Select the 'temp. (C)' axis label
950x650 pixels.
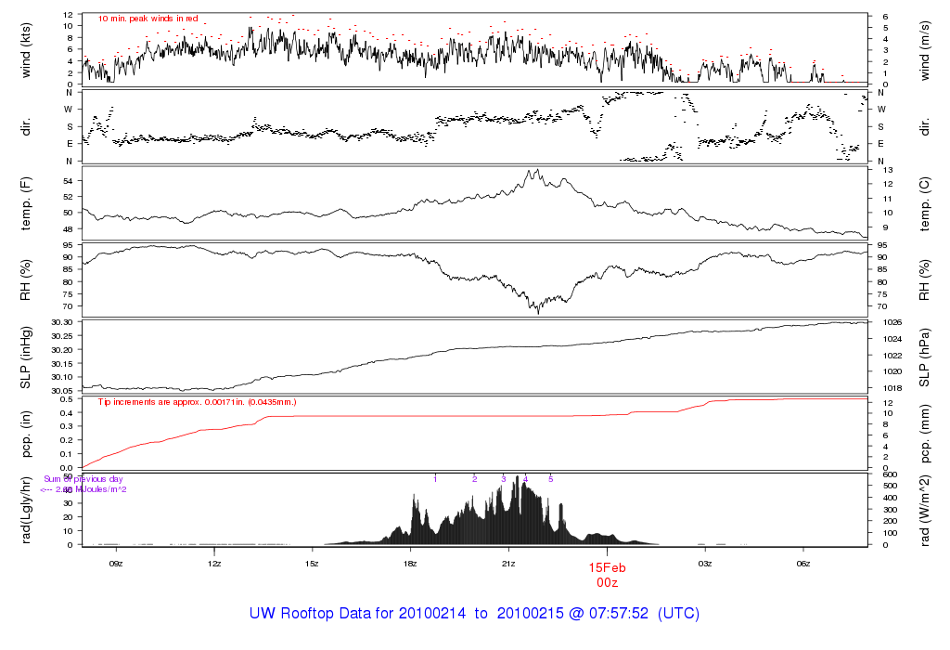tap(925, 203)
